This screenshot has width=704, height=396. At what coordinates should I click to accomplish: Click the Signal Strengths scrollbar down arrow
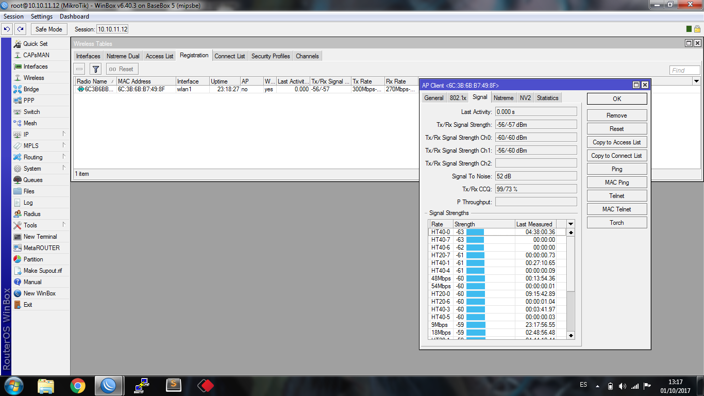[x=571, y=335]
